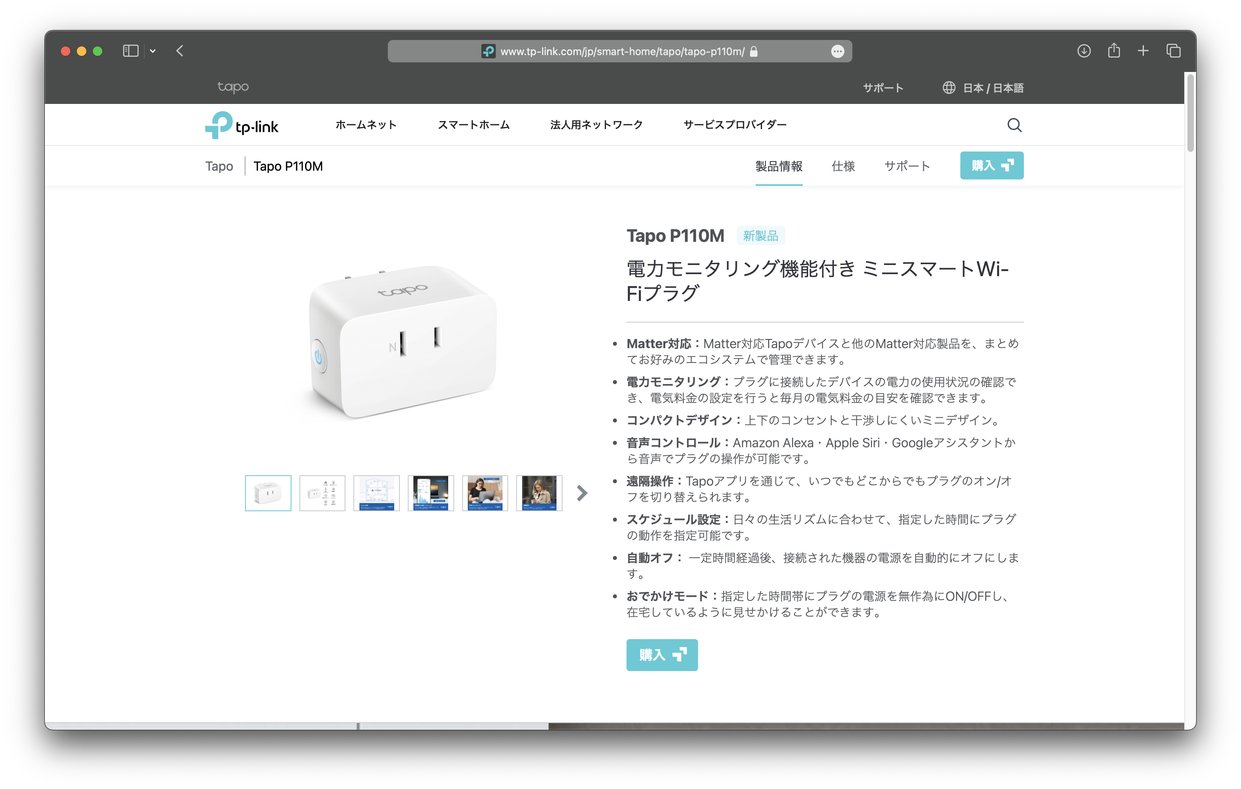The image size is (1241, 789).
Task: Select the second product thumbnail with icons
Action: coord(322,493)
